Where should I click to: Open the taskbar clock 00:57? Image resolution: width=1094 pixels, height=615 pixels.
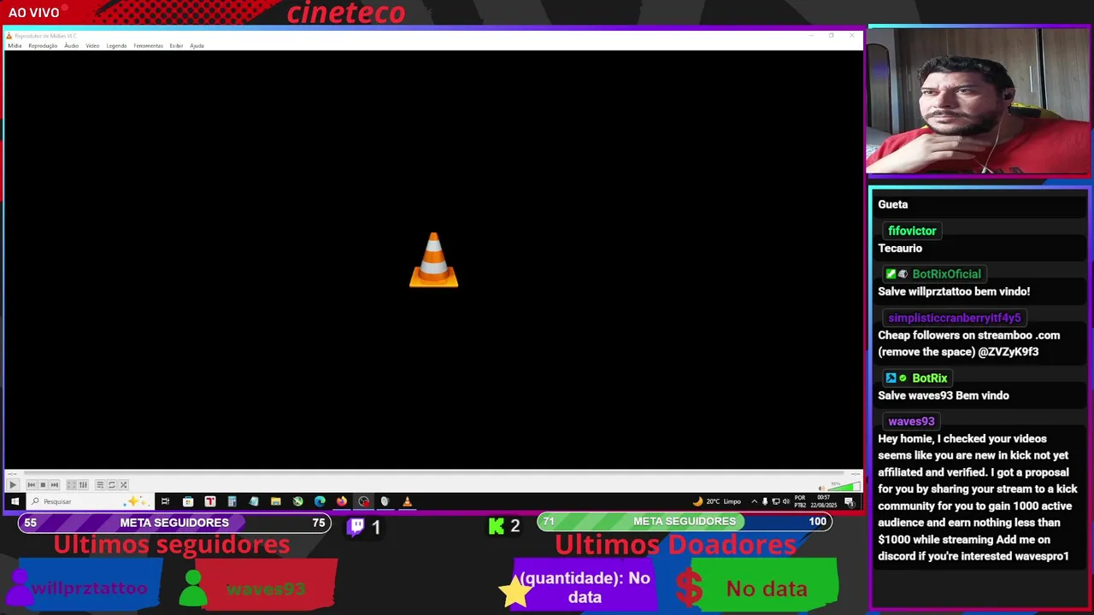pos(824,501)
